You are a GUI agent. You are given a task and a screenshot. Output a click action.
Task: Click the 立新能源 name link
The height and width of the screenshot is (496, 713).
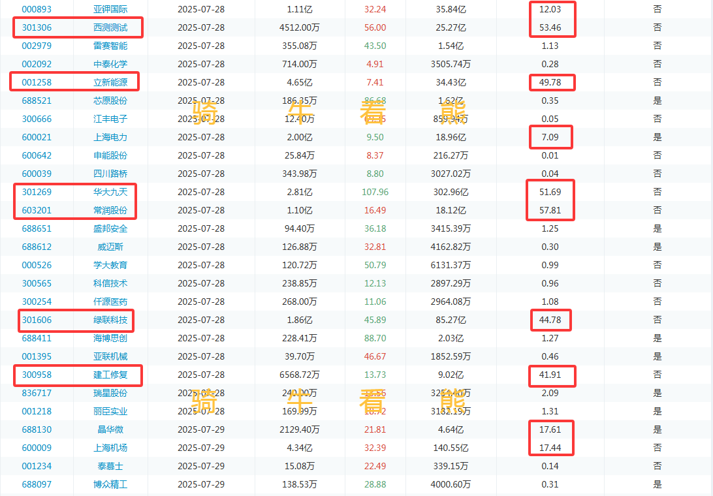tap(110, 82)
